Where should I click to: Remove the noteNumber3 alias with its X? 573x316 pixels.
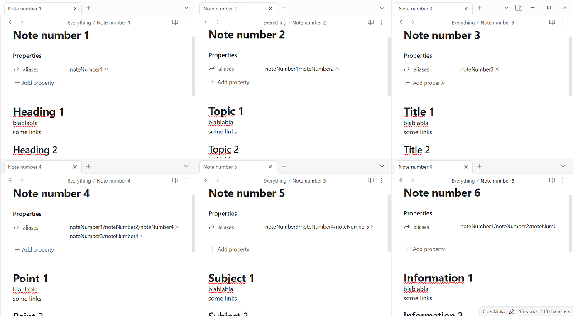tap(497, 69)
